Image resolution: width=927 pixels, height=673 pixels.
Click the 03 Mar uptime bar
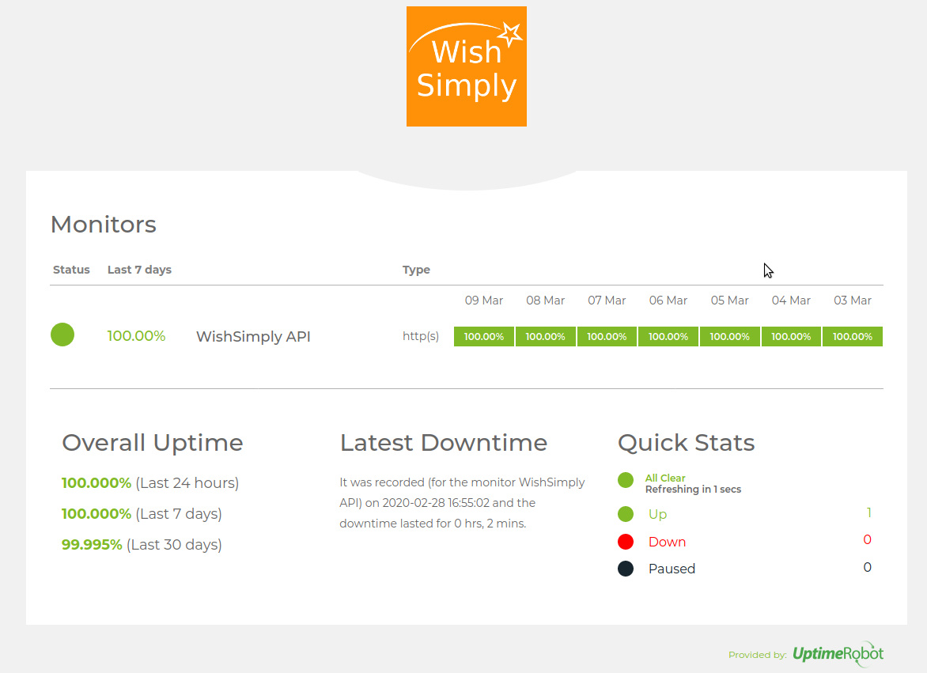click(x=853, y=337)
